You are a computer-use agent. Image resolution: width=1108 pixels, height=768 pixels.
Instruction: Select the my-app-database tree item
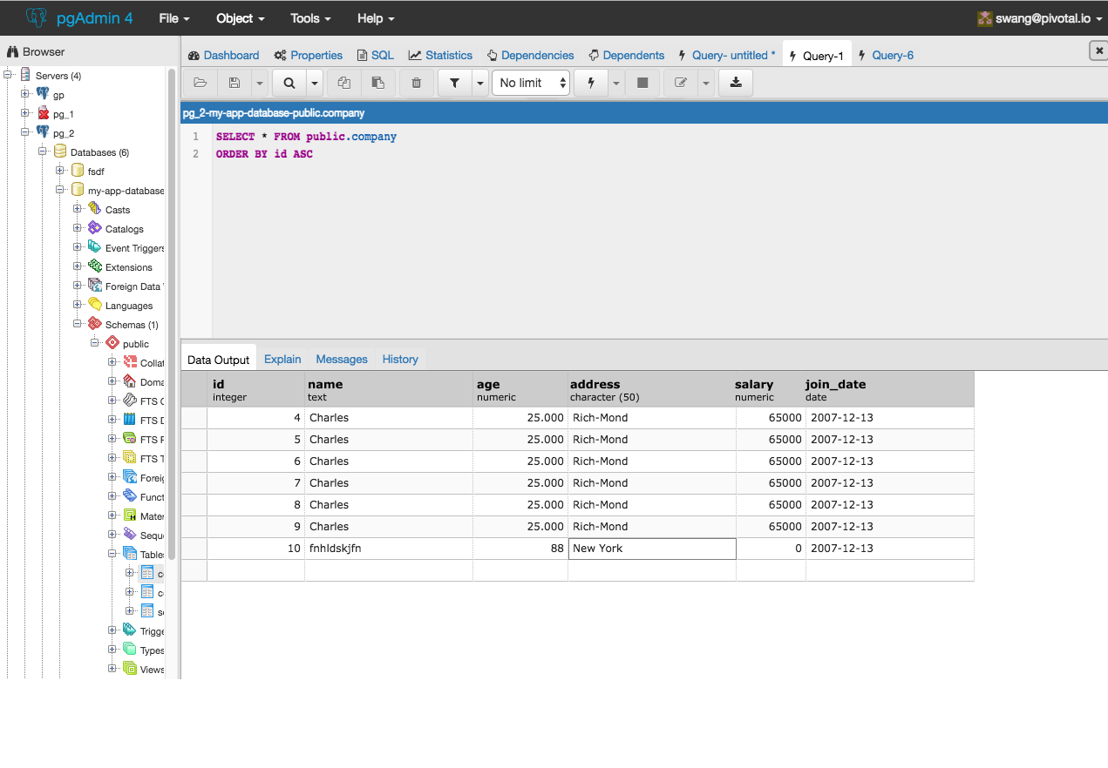(x=125, y=191)
